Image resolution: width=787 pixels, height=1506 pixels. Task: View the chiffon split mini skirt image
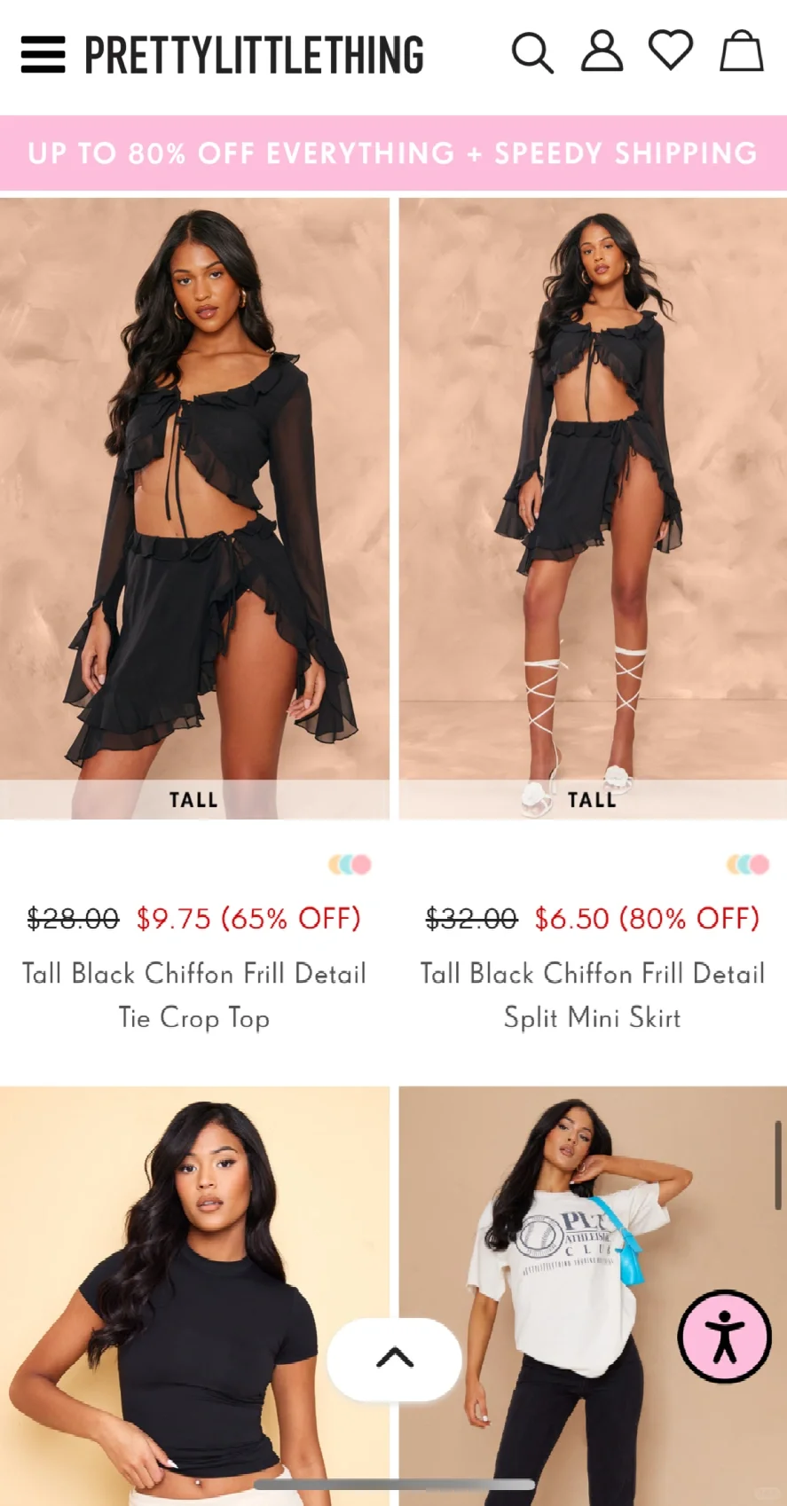pos(593,508)
